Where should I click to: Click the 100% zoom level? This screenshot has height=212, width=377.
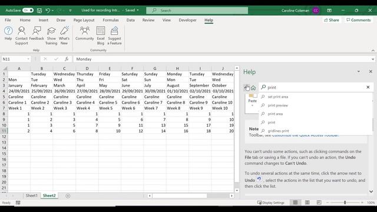tap(371, 203)
